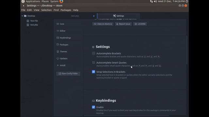Viewport: 209px width, 117px height.
Task: Launch Firefox from the top panel
Action: pos(61,1)
